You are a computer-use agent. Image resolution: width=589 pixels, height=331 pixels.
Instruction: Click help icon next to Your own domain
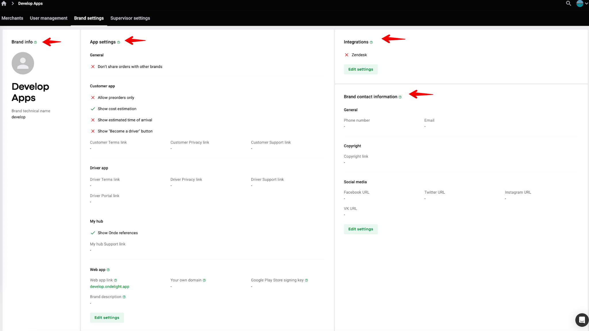[204, 280]
